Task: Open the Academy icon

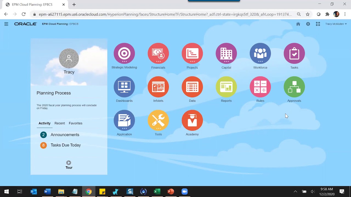Action: pos(192,120)
